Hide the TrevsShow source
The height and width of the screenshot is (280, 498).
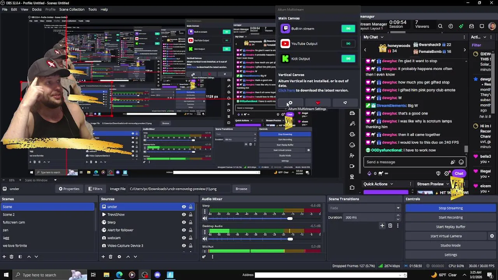pyautogui.click(x=184, y=215)
